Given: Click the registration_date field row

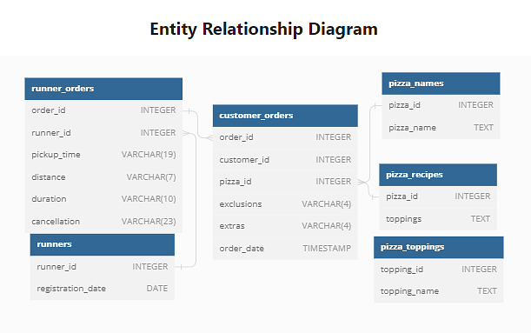Looking at the screenshot, I should coord(103,289).
